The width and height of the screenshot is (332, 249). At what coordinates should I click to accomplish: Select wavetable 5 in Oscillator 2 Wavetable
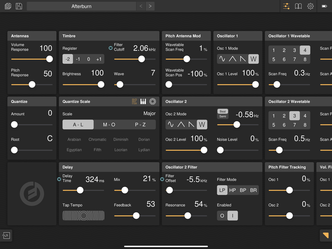pos(274,125)
